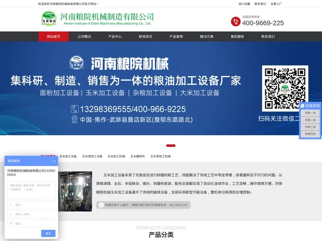Click the 玉米磨粉机 keyword link
Image resolution: width=322 pixels, height=241 pixels.
pos(138,156)
